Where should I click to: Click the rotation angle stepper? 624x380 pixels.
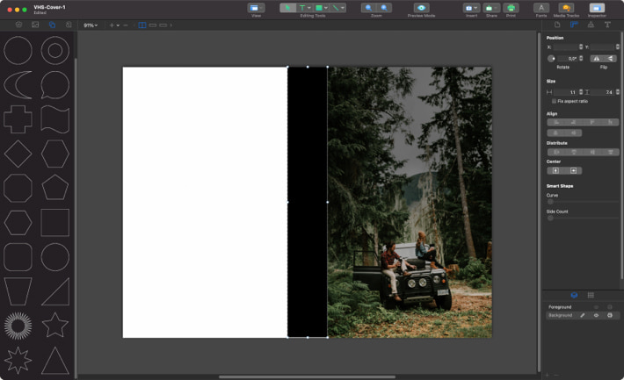coord(581,59)
